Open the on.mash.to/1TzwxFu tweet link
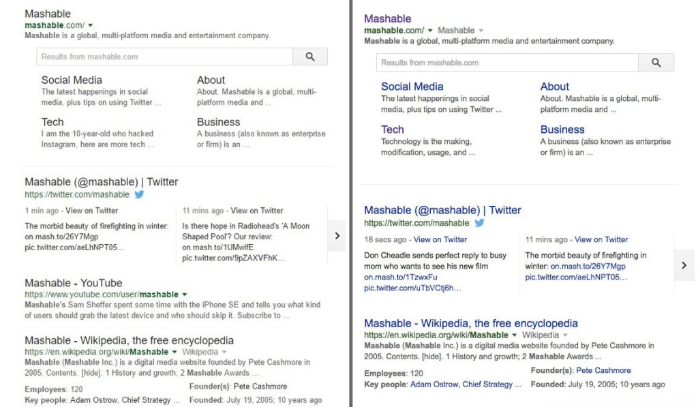The width and height of the screenshot is (698, 407). pos(394,277)
